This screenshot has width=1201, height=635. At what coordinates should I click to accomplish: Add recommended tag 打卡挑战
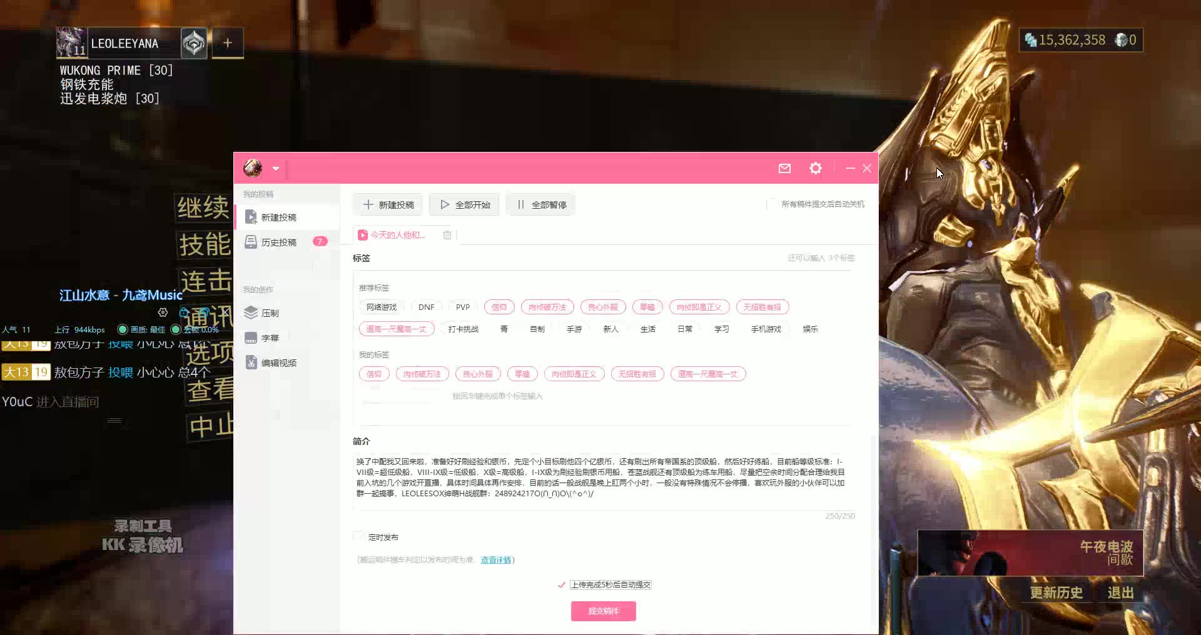click(464, 329)
